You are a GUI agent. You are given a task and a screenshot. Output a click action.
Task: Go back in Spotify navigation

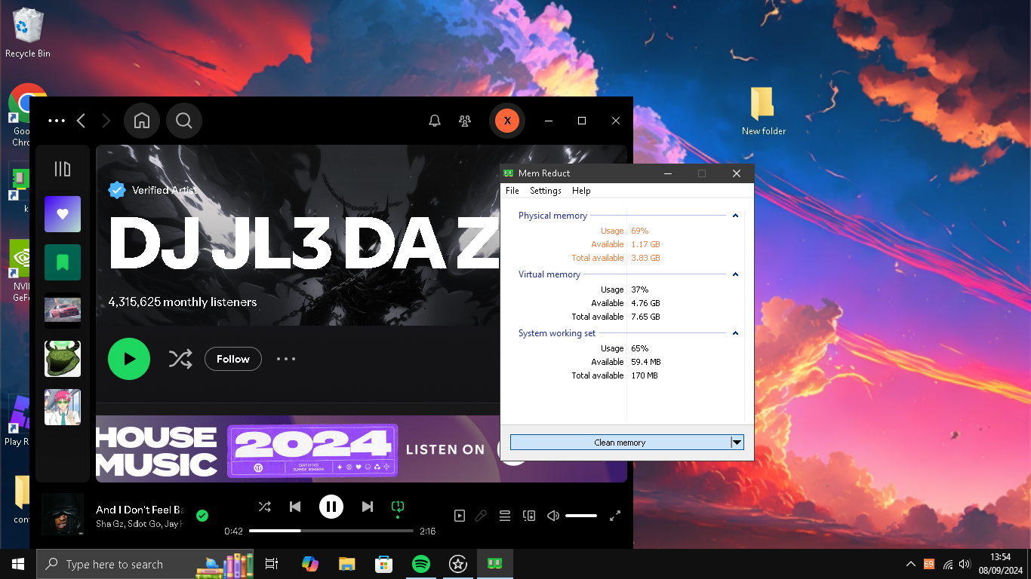(x=82, y=121)
